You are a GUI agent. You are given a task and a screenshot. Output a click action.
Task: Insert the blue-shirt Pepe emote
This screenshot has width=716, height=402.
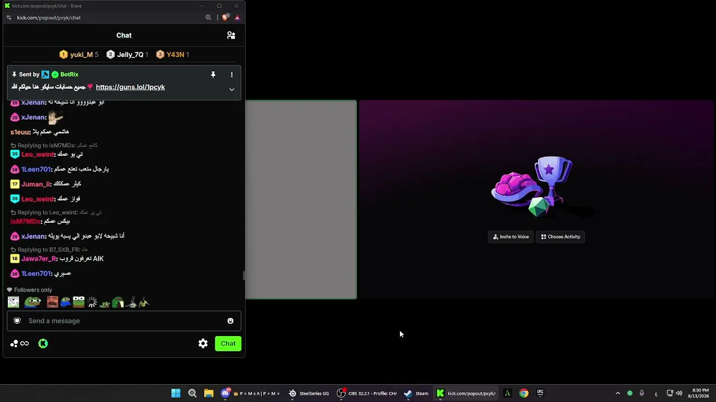tap(65, 302)
